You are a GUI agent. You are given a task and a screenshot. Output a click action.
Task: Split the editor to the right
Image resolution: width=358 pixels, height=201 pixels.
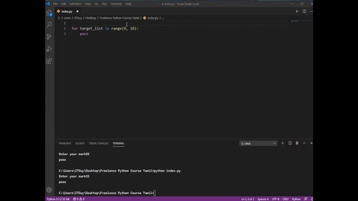pyautogui.click(x=304, y=11)
